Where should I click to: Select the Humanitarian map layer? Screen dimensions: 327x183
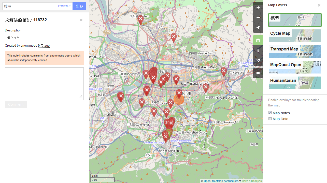click(x=295, y=83)
